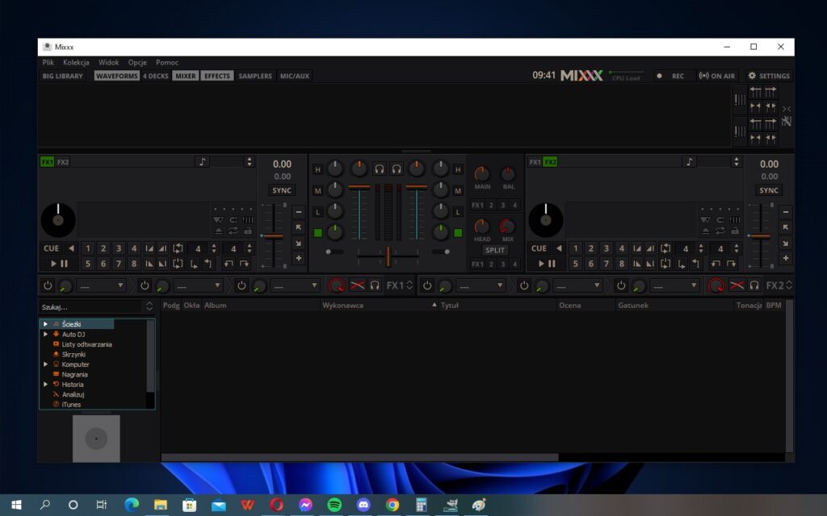Open first effect selector dropdown in FX1 unit
Viewport: 827px width, 516px height.
click(x=101, y=285)
